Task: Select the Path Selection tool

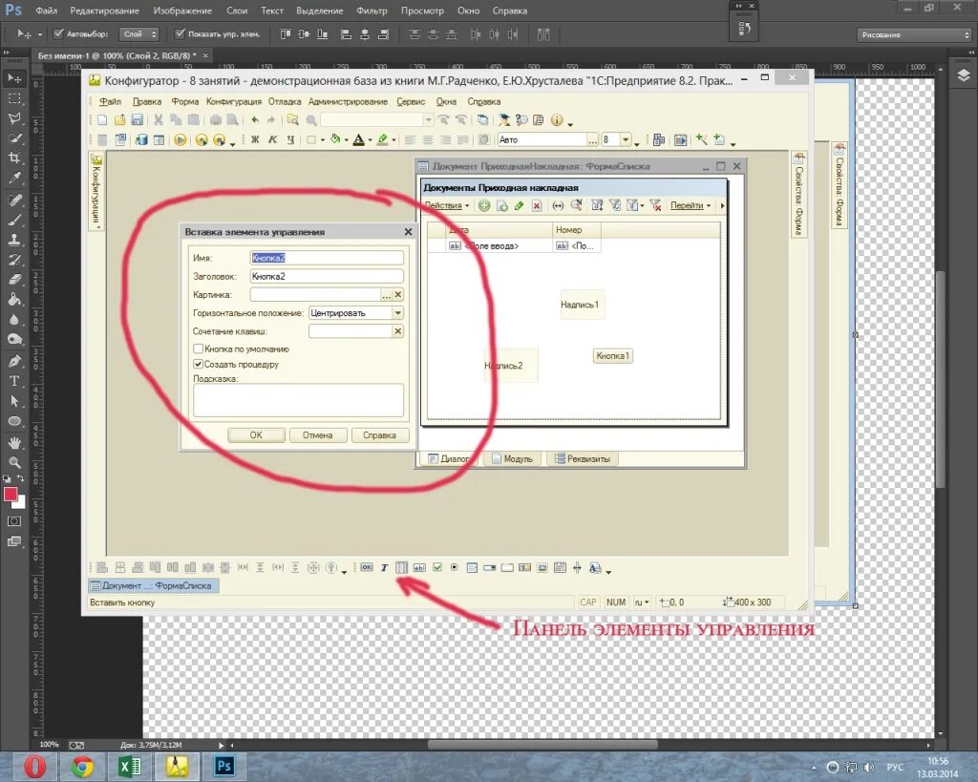Action: tap(14, 401)
